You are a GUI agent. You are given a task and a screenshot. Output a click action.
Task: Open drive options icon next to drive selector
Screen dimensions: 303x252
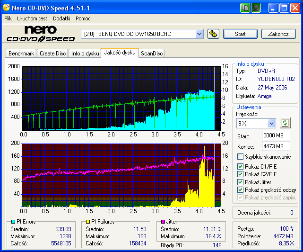click(213, 34)
